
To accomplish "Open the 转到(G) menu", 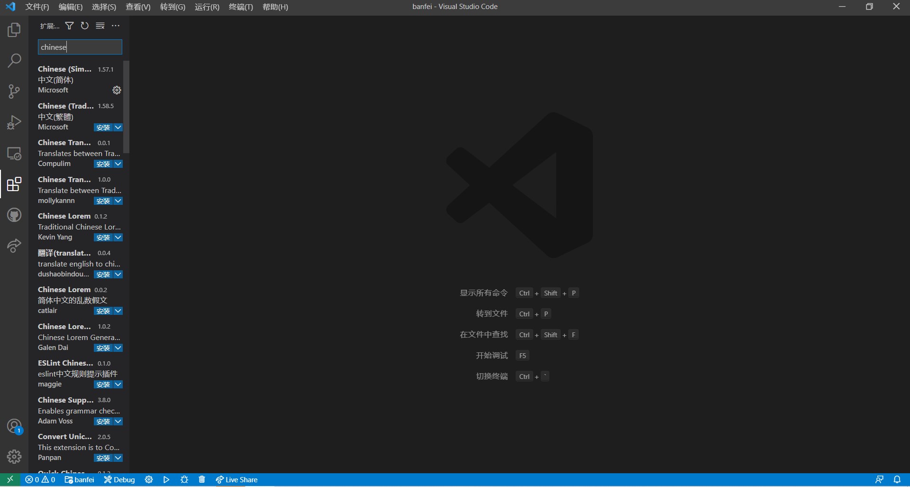I will pyautogui.click(x=173, y=7).
